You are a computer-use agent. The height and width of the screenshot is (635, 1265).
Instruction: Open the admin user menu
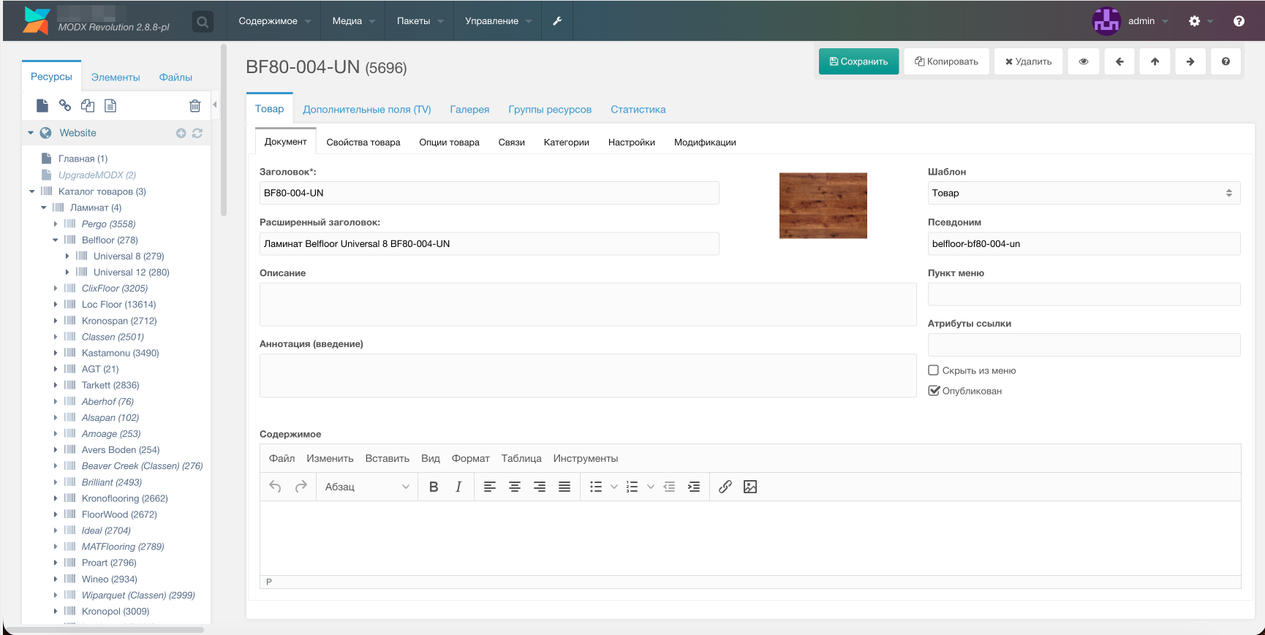[x=1131, y=21]
